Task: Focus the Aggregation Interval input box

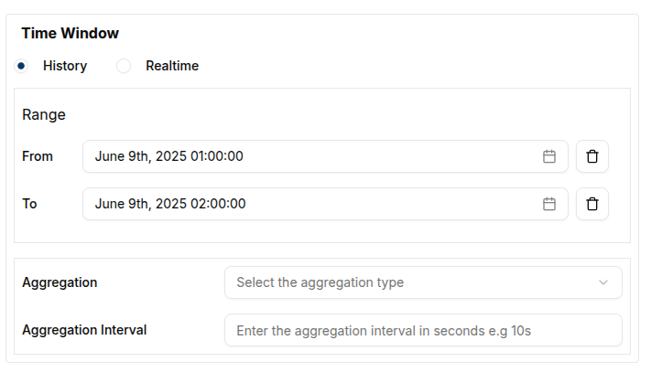Action: (423, 330)
